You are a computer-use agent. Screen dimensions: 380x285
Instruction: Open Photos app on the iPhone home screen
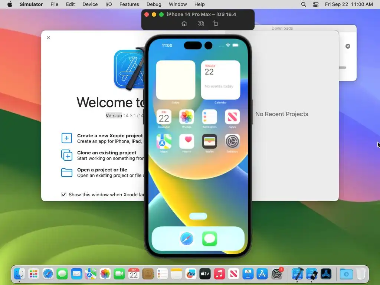[x=187, y=117]
